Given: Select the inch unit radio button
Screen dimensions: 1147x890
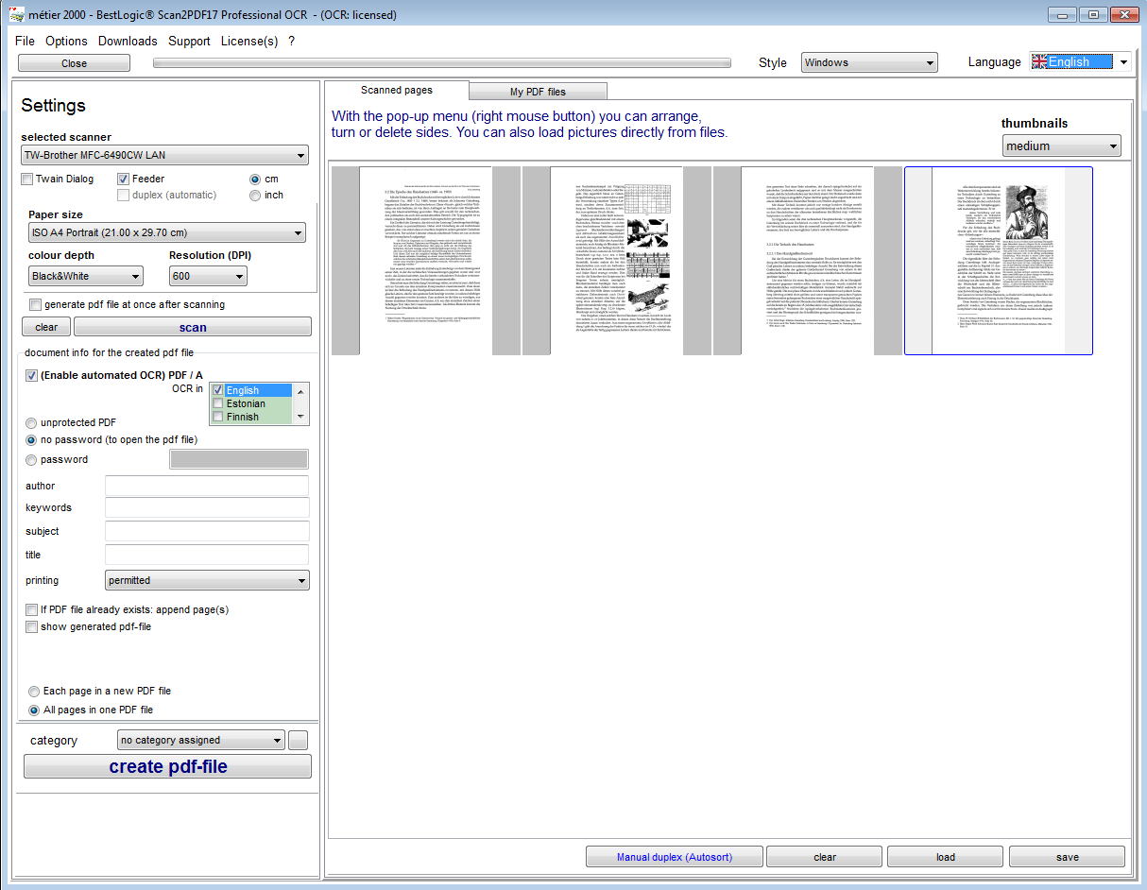Looking at the screenshot, I should 255,196.
